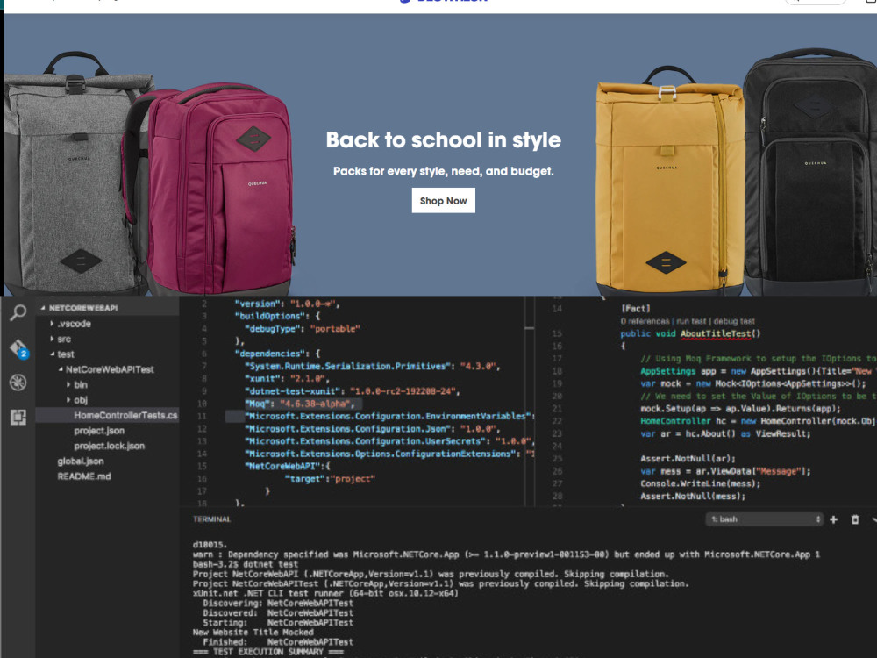Click the 'debug test' code lens link

tap(734, 321)
